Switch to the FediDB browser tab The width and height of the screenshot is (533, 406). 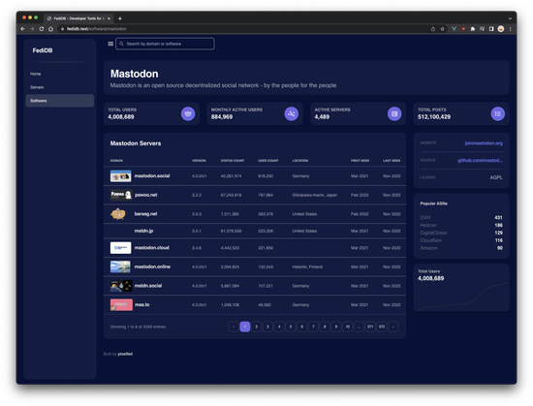78,18
